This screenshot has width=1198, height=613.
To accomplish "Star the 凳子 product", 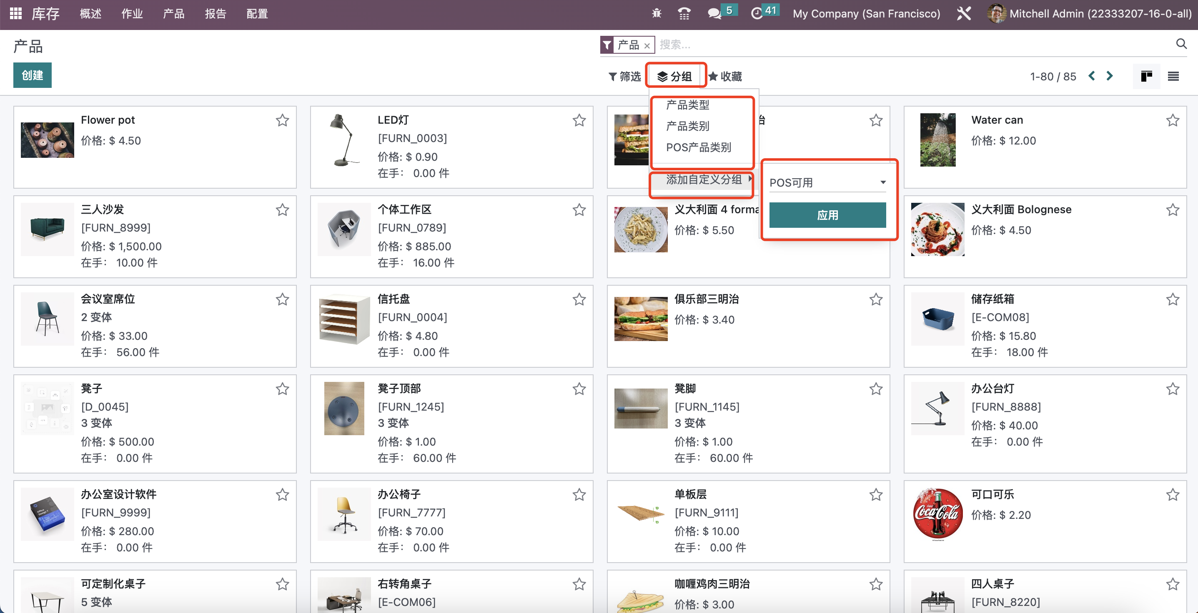I will 282,389.
